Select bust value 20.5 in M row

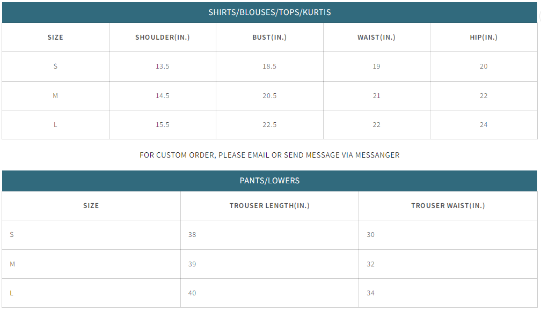point(269,96)
